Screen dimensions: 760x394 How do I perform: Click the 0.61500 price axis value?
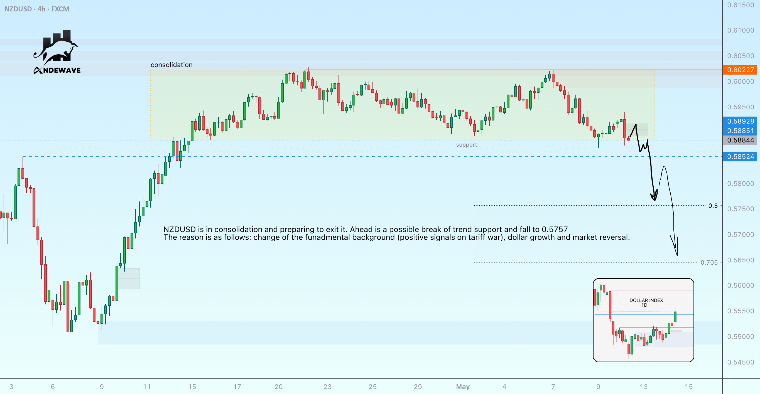coord(741,5)
